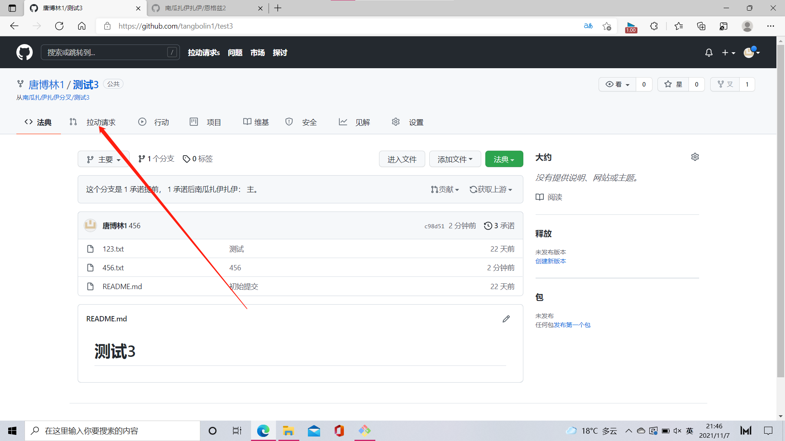Expand the main branch dropdown
The image size is (785, 441).
tap(104, 159)
